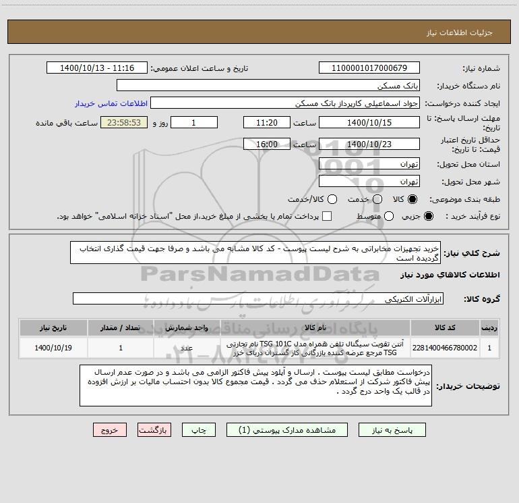
Task: Click the requester field جواد اسماعیلی
Action: point(285,103)
